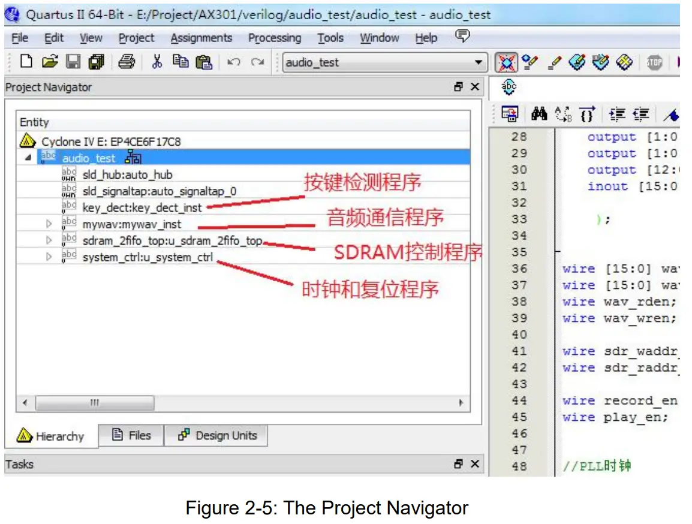Select the audio_test top-level entity row
Viewport: 692px width, 524px height.
243,158
